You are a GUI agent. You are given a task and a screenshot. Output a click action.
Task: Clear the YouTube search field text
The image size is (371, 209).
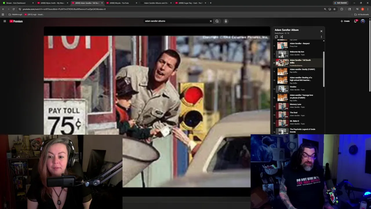tap(211, 21)
